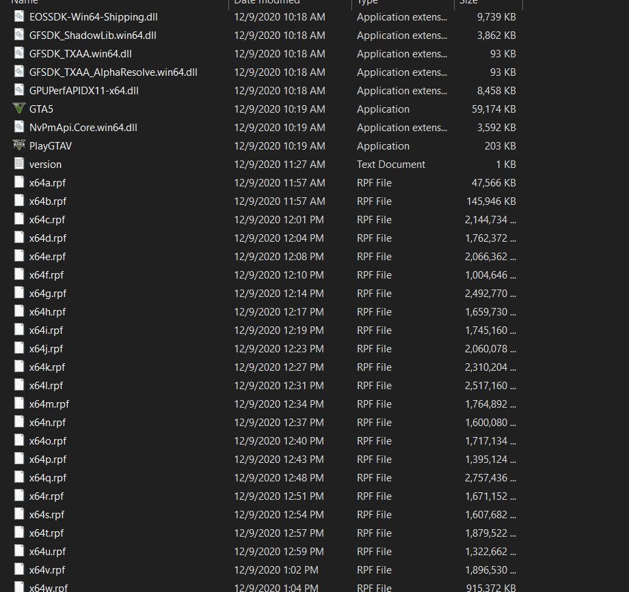Click the GFSDK_TXAA_AlphaResolve.win64.dll file icon
Viewport: 629px width, 592px height.
19,72
